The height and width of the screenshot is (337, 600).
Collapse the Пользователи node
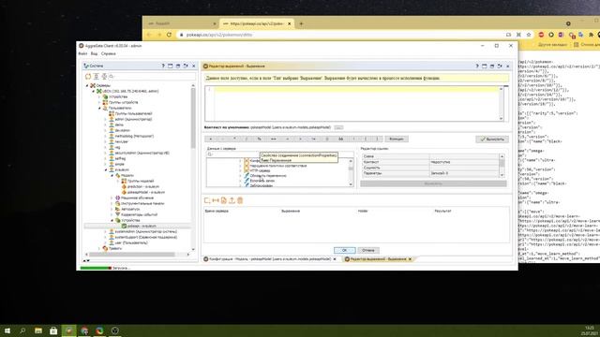(x=99, y=109)
